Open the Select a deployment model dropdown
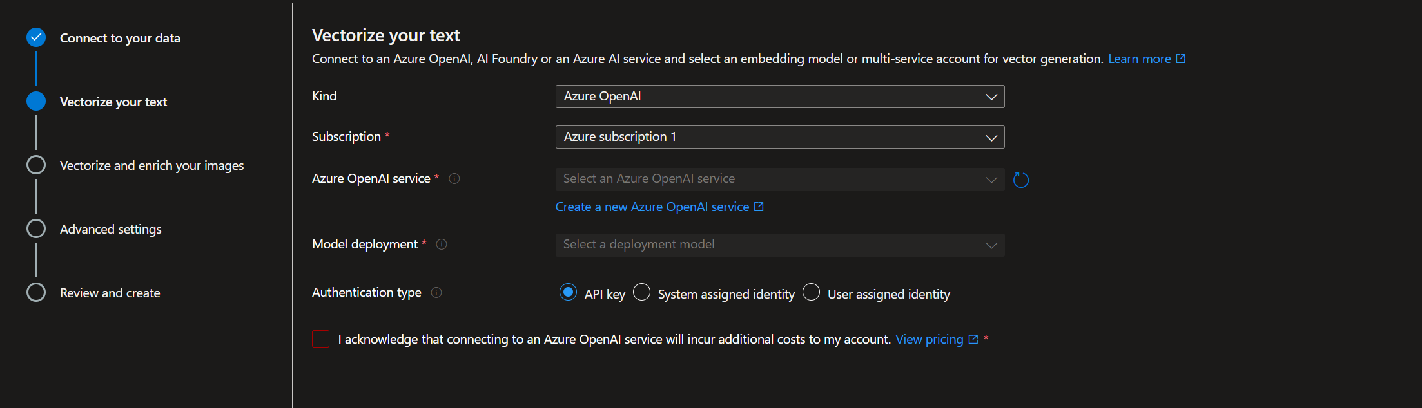 779,245
